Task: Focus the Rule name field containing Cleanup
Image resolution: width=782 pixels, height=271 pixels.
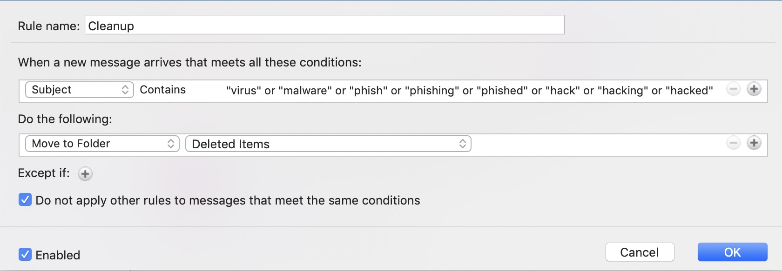Action: pos(324,25)
